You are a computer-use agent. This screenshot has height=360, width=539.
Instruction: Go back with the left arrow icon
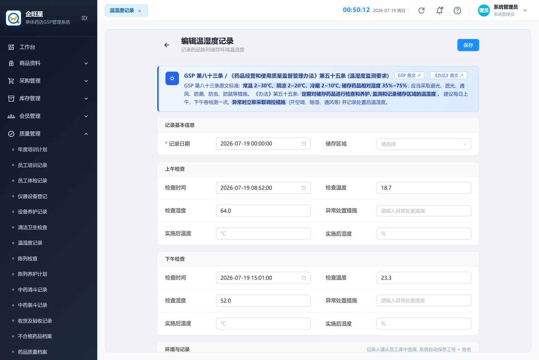[167, 45]
